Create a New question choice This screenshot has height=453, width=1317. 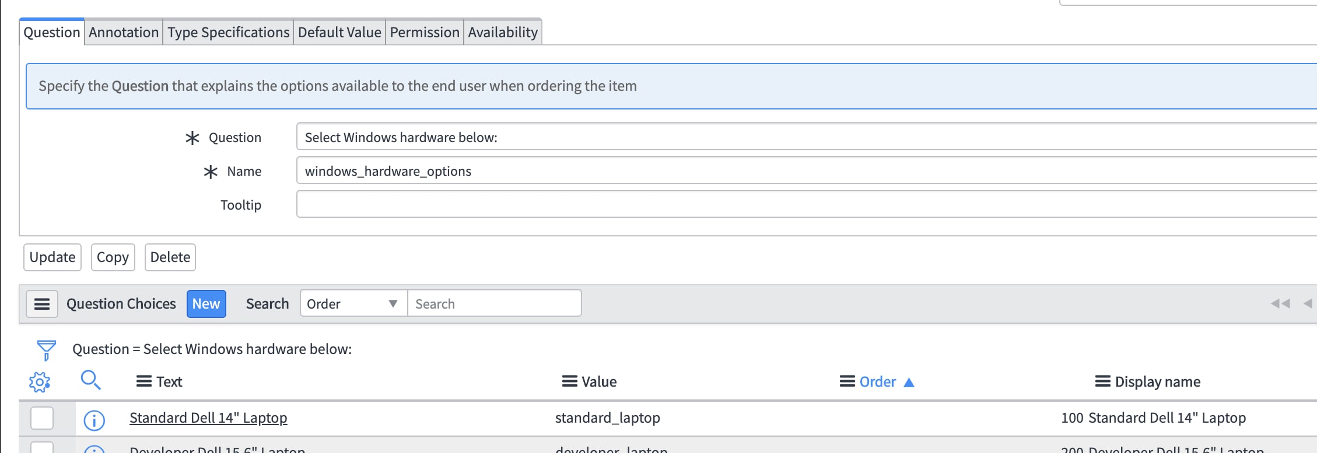(206, 304)
